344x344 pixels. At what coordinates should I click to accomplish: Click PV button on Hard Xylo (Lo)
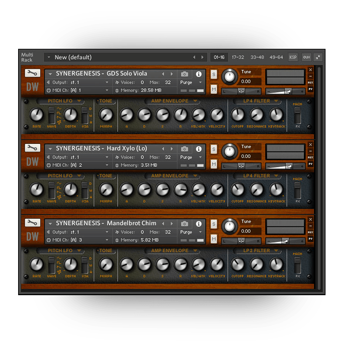(310, 164)
